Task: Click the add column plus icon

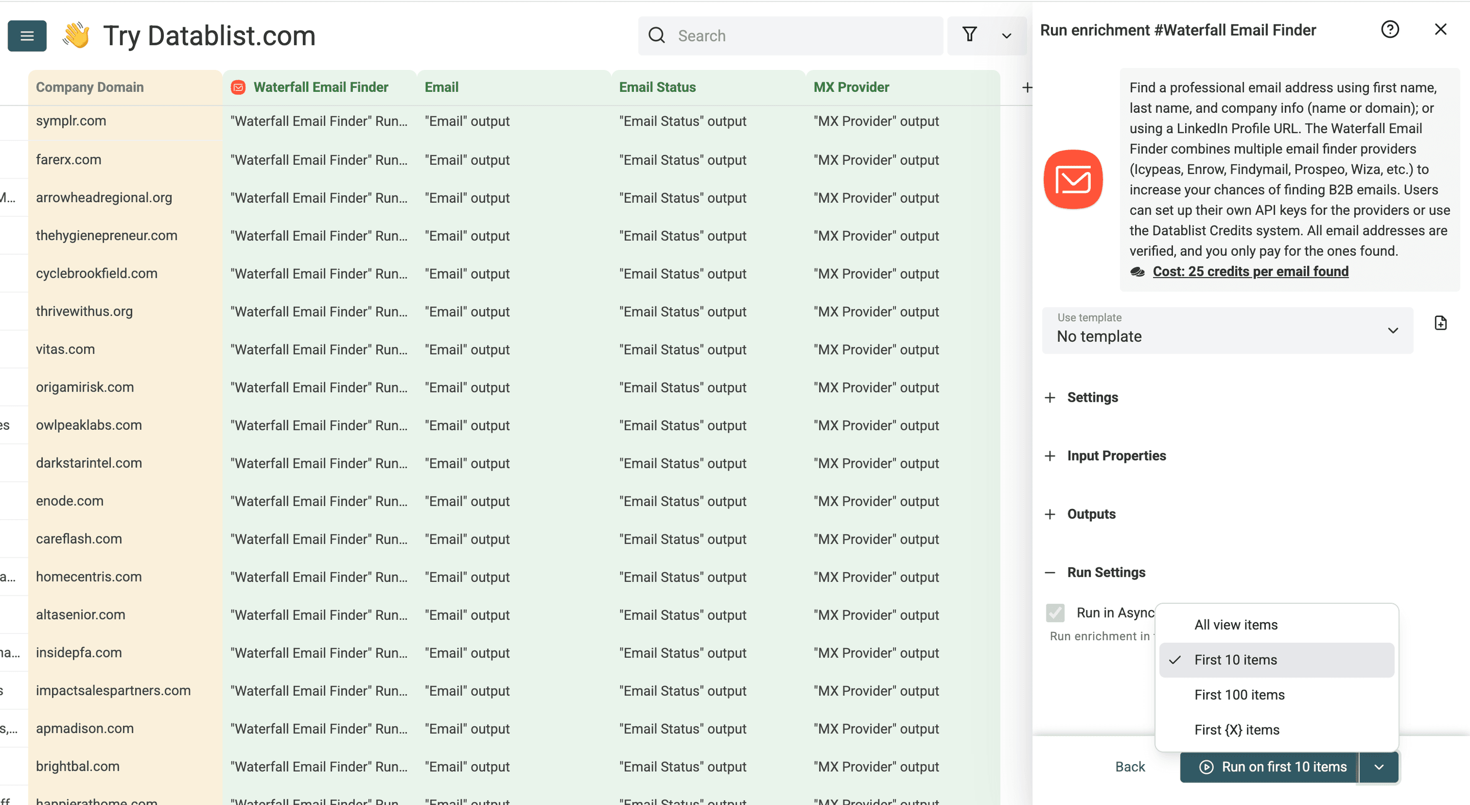Action: point(1026,87)
